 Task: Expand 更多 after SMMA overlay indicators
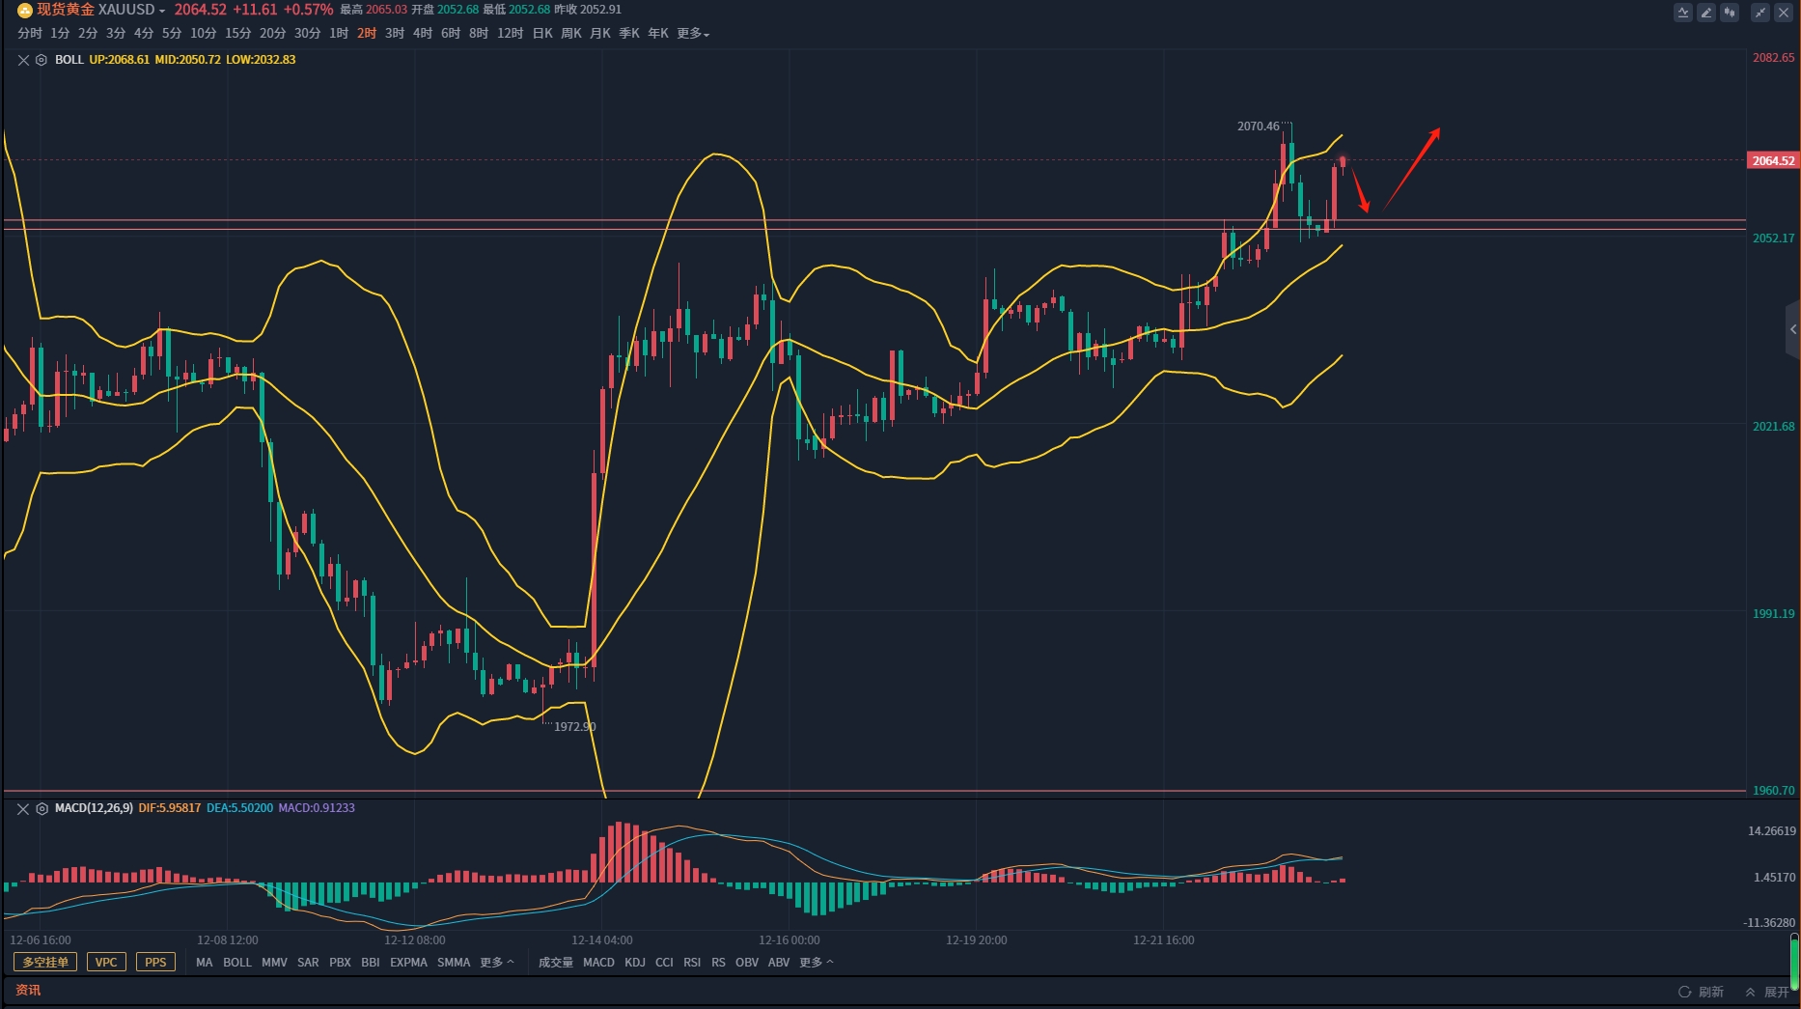coord(497,963)
